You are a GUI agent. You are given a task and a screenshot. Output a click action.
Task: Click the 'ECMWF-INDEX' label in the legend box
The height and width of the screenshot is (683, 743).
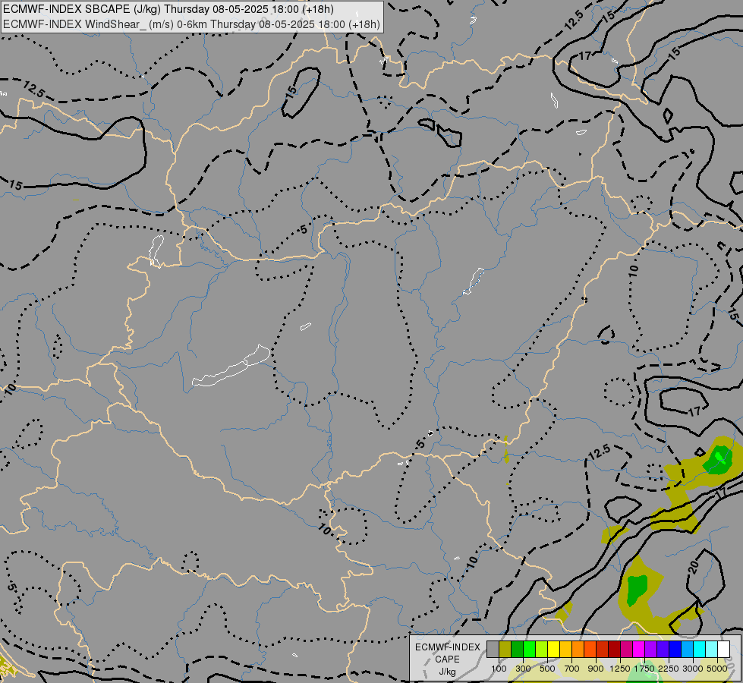pos(448,647)
